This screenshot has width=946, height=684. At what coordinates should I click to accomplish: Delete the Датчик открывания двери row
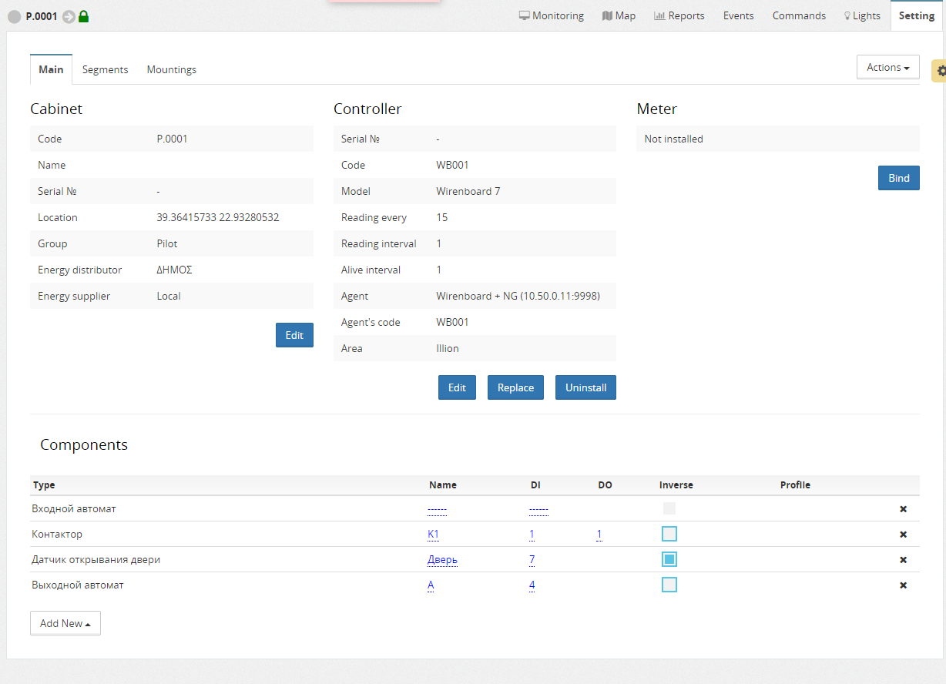tap(903, 560)
